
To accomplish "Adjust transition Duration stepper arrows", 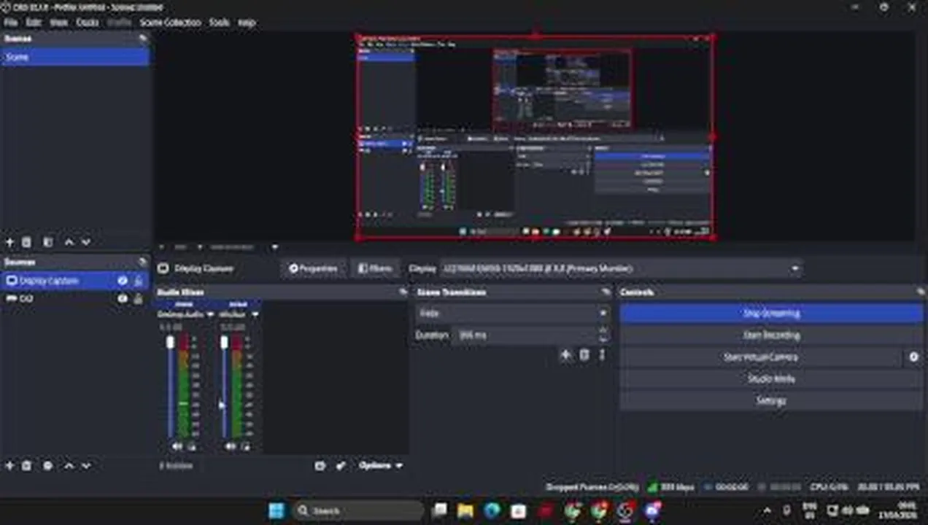I will pos(603,335).
